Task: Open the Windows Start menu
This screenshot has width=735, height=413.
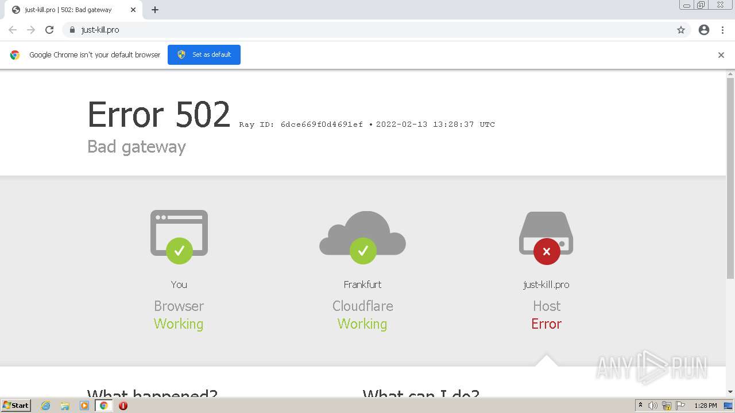Action: coord(16,406)
